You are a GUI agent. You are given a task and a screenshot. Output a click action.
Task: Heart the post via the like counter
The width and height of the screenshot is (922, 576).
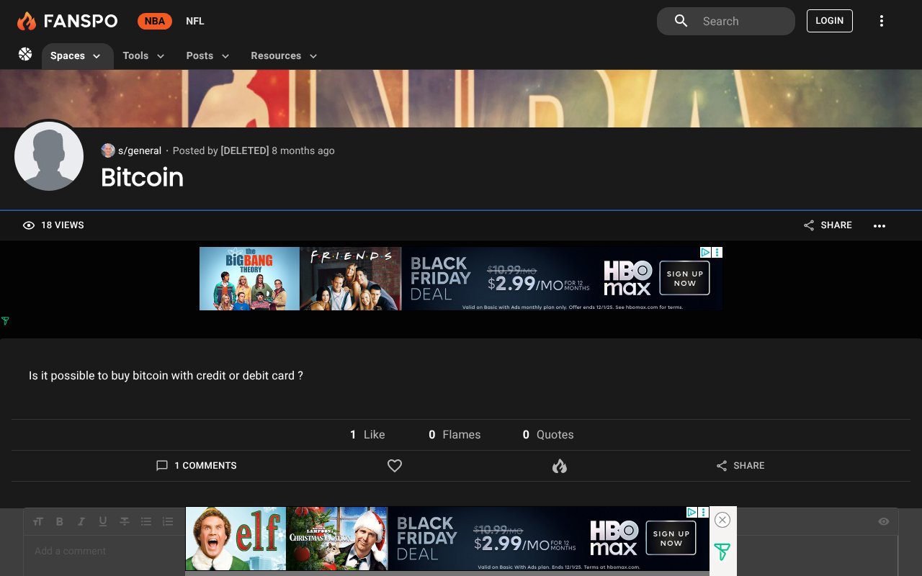(x=367, y=434)
